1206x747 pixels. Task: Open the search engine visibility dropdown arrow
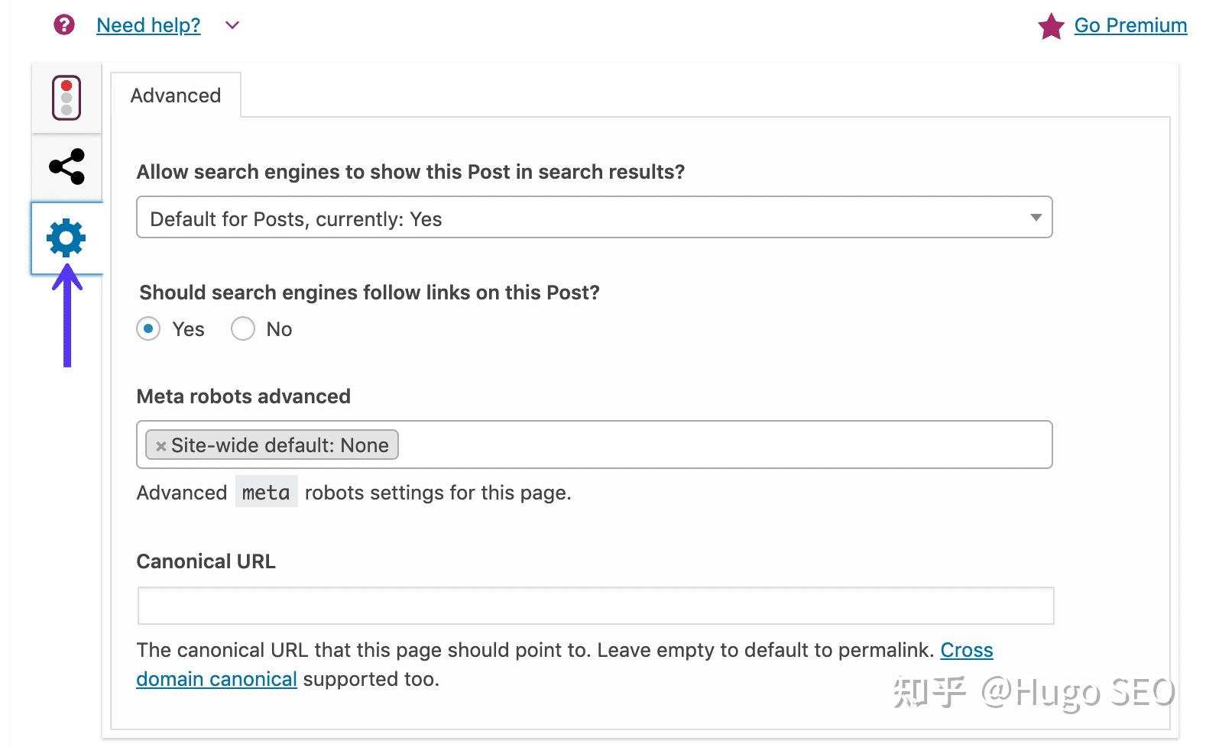tap(1036, 218)
